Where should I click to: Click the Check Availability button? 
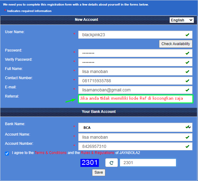pyautogui.click(x=176, y=44)
